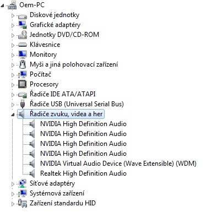This screenshot has height=223, width=218.
Task: Click the Systémová zařízení system devices icon
Action: [23, 193]
